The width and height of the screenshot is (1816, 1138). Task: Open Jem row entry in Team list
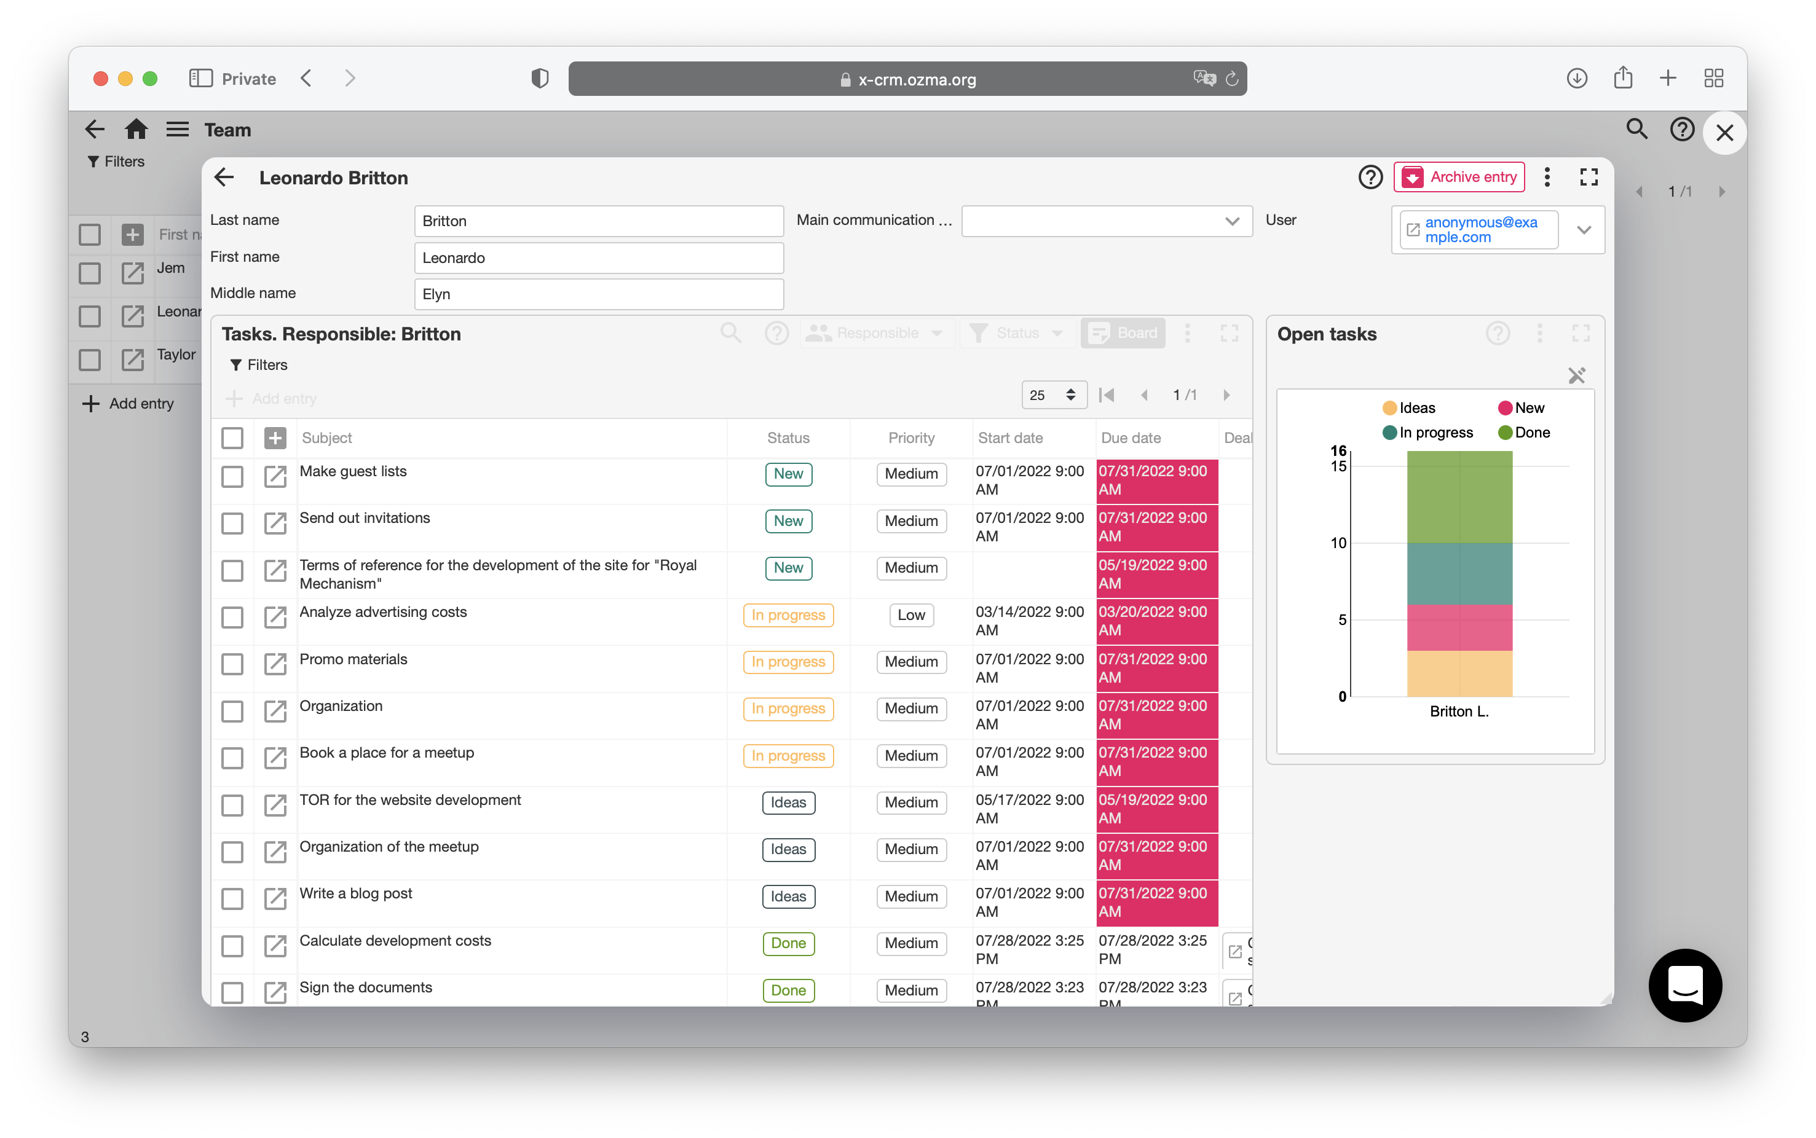pos(133,273)
